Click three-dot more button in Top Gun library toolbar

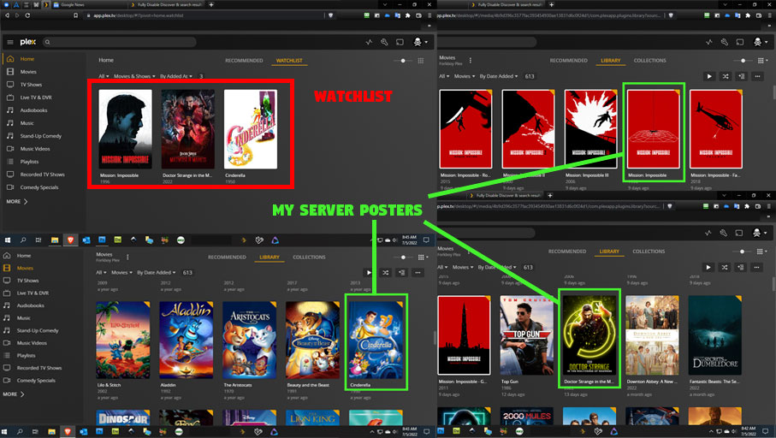click(x=756, y=267)
